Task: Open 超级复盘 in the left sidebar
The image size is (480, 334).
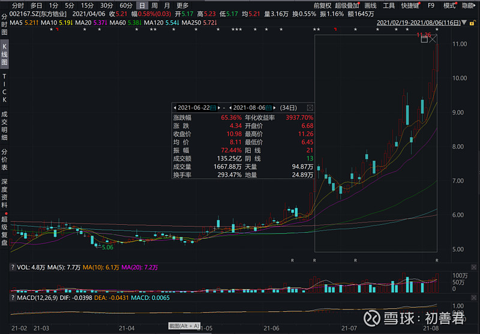Action: (x=4, y=231)
